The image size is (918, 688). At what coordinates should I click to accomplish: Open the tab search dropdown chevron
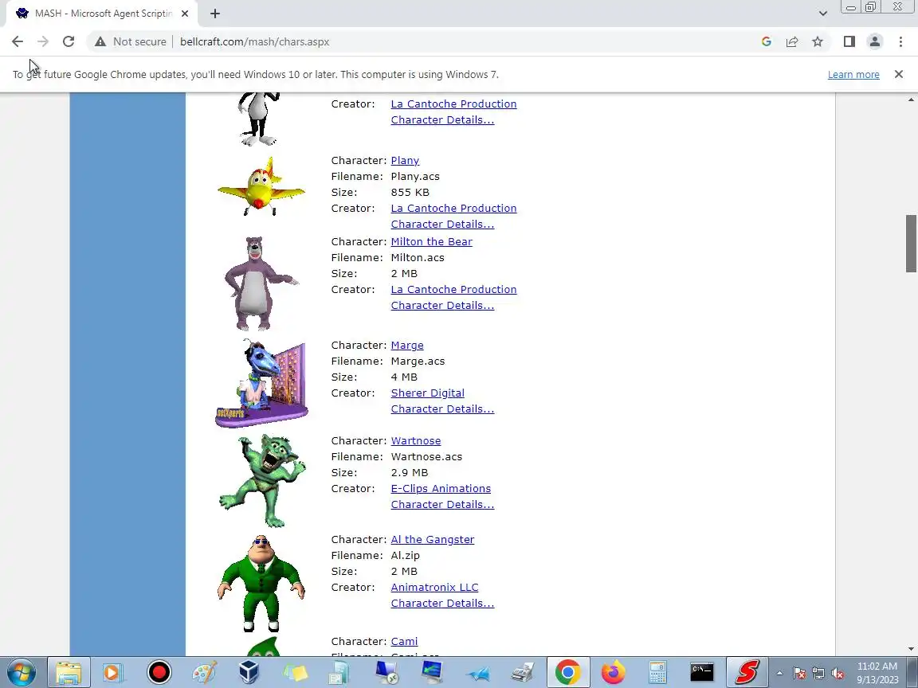[822, 14]
